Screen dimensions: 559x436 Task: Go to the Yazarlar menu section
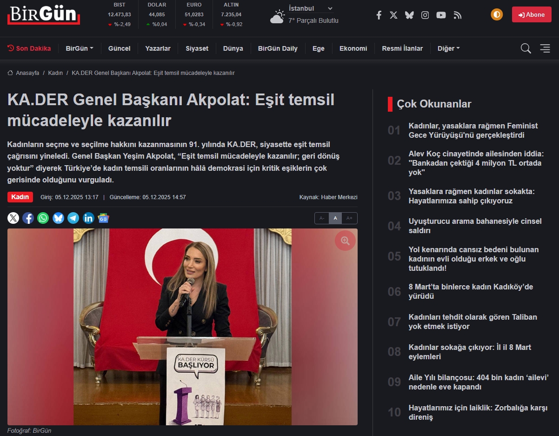point(158,48)
